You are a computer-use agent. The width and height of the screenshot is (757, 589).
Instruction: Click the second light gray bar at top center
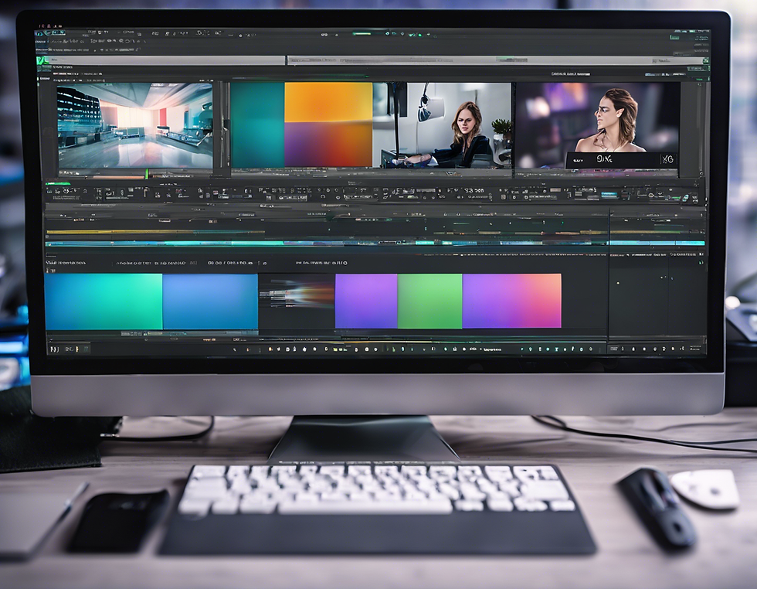click(495, 60)
